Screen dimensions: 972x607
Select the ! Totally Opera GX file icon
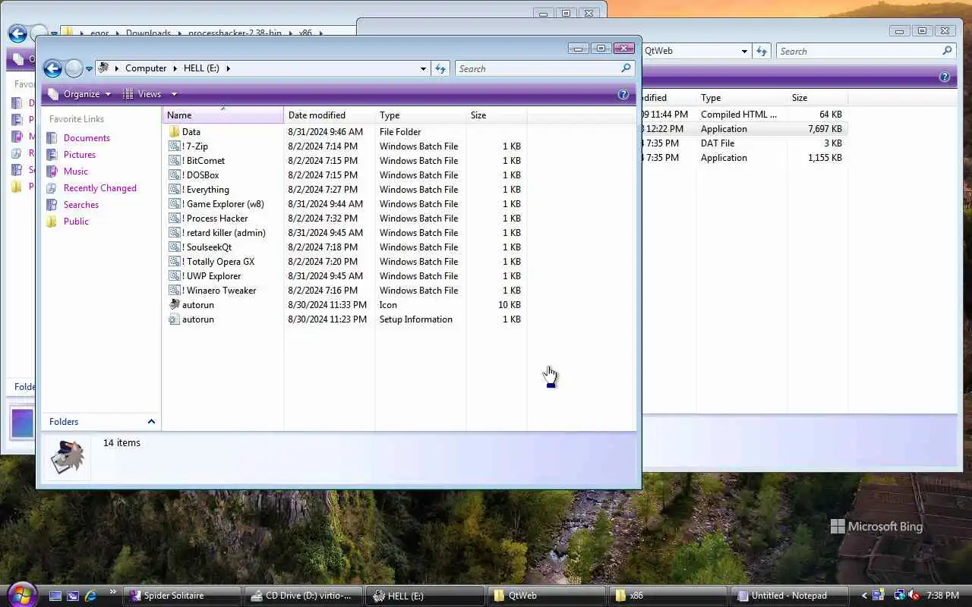pyautogui.click(x=175, y=262)
